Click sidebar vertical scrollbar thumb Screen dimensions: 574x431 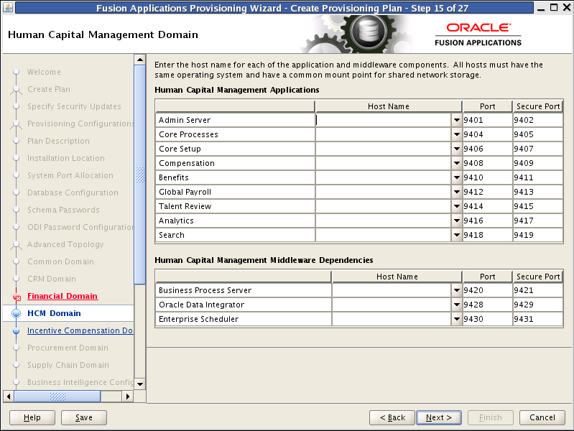pos(140,175)
